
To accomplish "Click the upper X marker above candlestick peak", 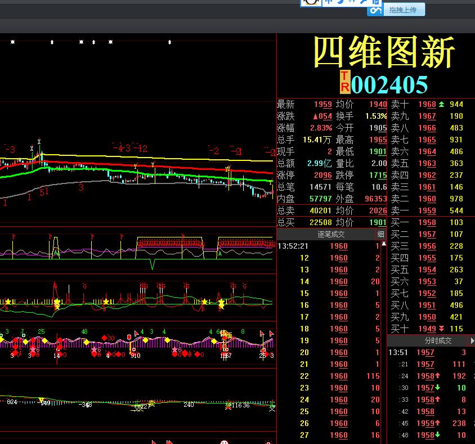I will pos(39,141).
